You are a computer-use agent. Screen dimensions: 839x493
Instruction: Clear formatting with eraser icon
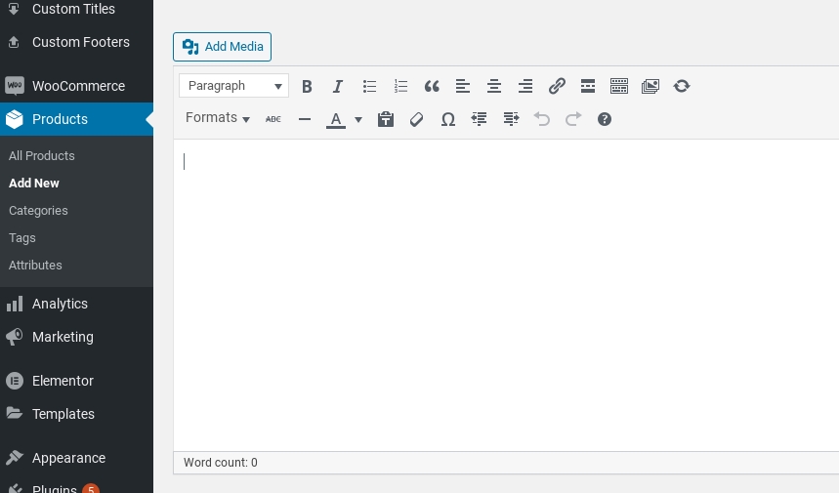tap(417, 119)
